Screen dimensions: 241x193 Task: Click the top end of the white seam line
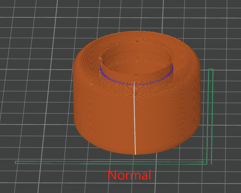[134, 83]
